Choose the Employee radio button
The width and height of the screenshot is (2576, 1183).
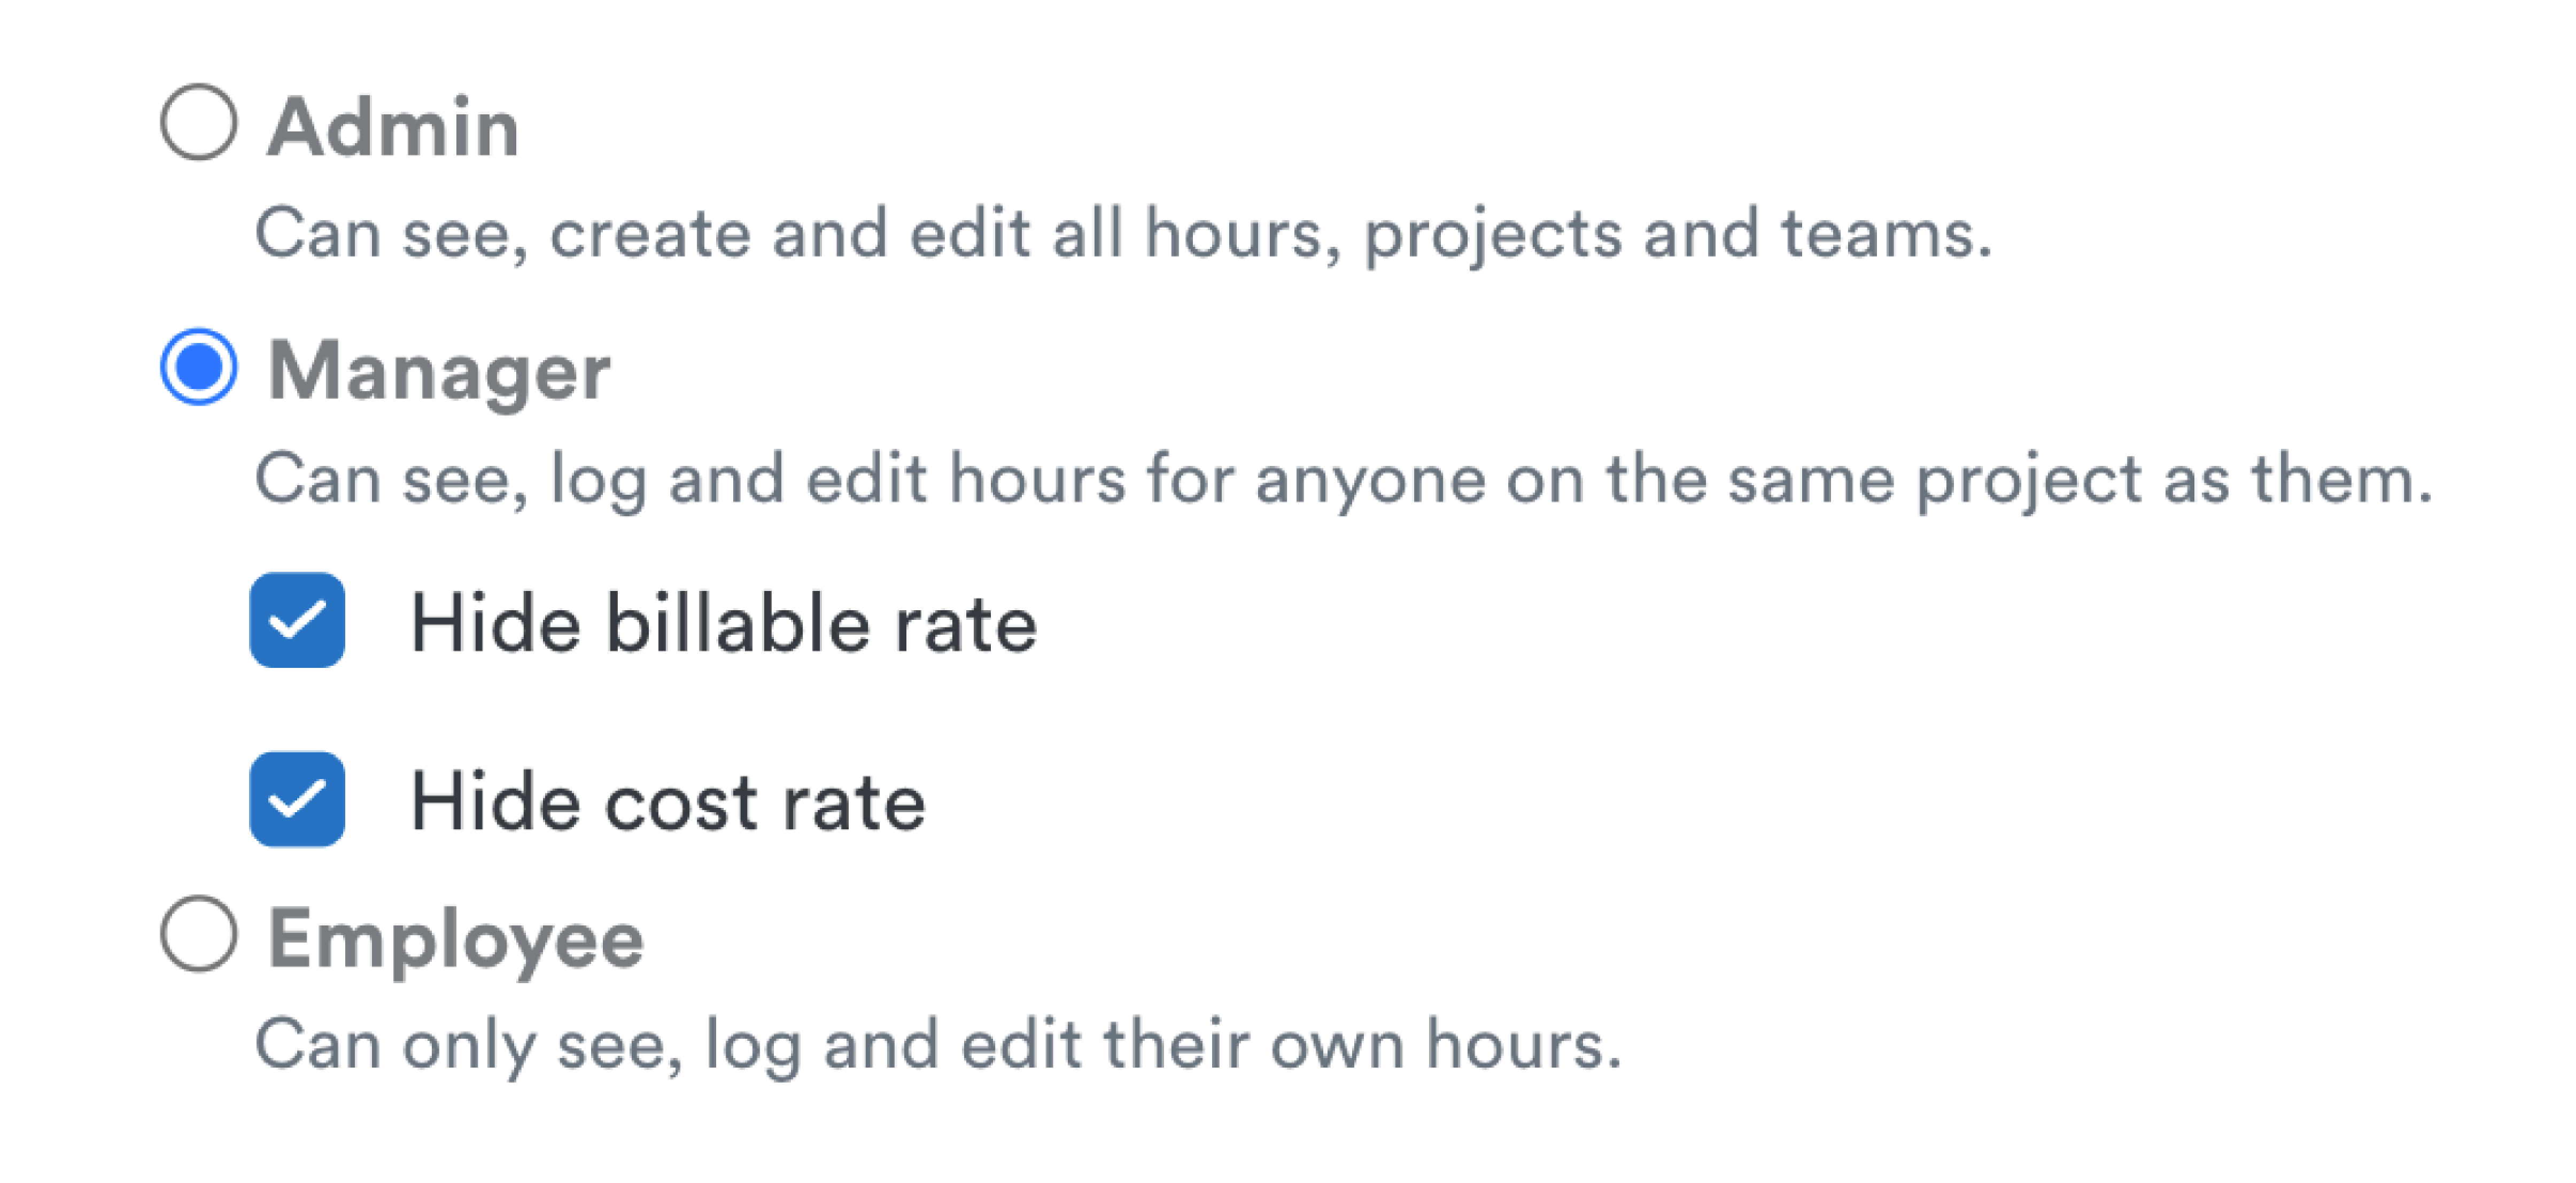click(x=199, y=934)
